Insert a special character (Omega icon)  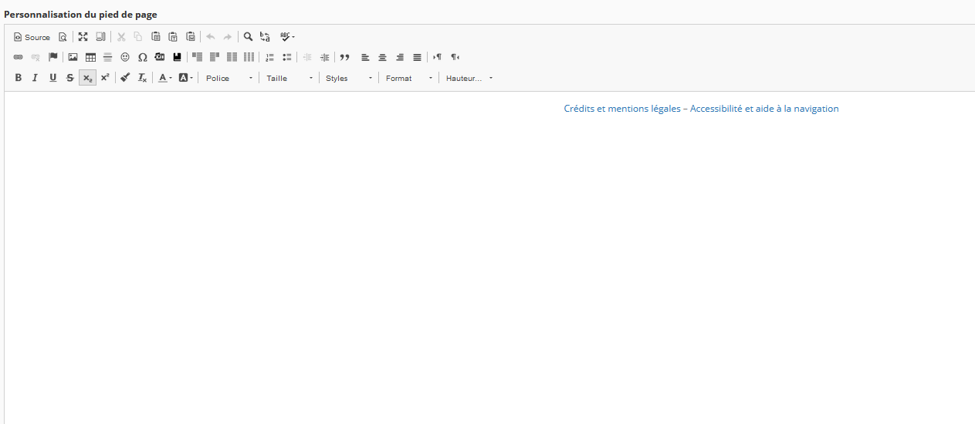pos(143,57)
